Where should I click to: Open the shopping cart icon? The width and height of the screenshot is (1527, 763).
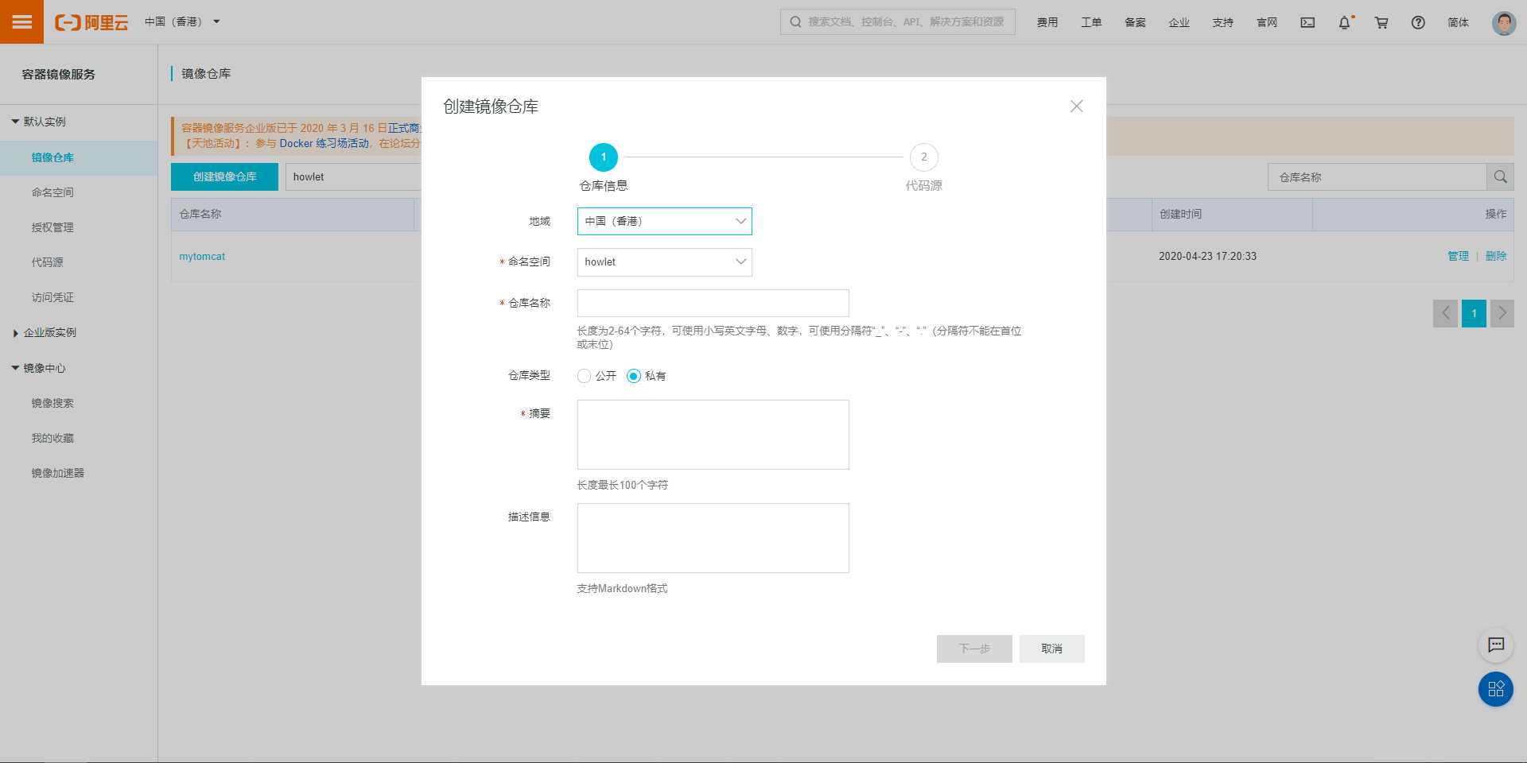1381,22
